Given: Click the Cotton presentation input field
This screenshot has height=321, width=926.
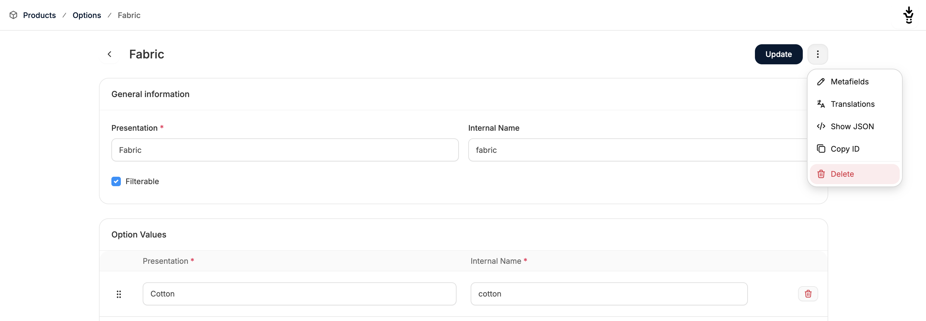Looking at the screenshot, I should tap(299, 294).
